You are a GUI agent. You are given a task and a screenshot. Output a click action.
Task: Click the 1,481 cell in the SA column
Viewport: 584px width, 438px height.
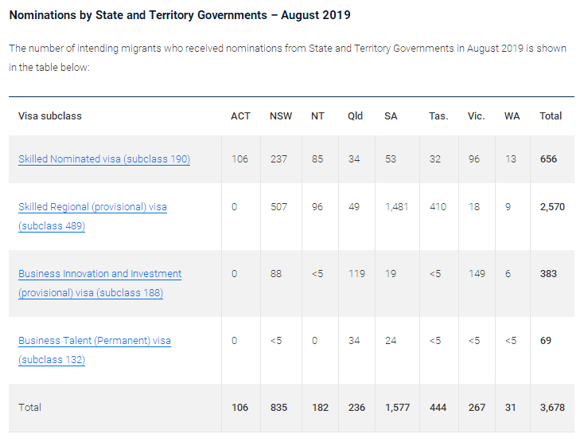pyautogui.click(x=396, y=207)
